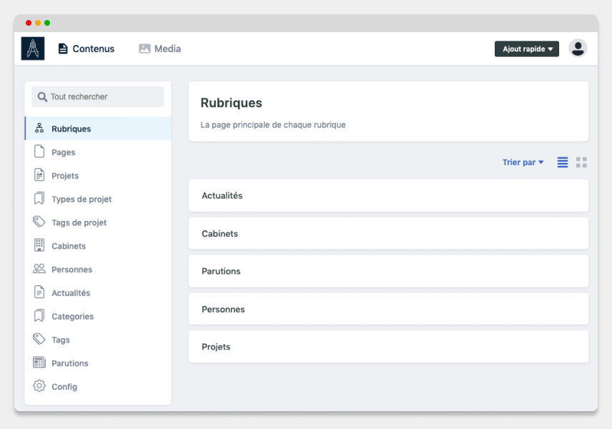
Task: Click the Personnes people icon
Action: click(x=39, y=269)
